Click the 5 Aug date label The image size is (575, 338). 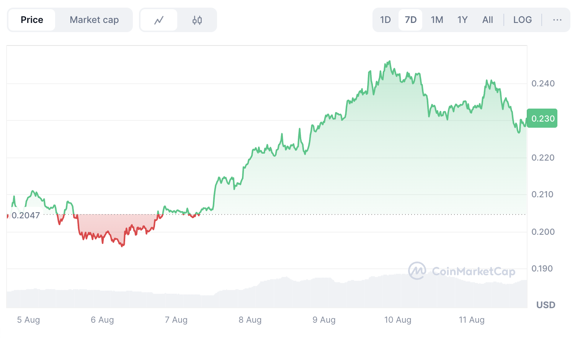pyautogui.click(x=28, y=320)
